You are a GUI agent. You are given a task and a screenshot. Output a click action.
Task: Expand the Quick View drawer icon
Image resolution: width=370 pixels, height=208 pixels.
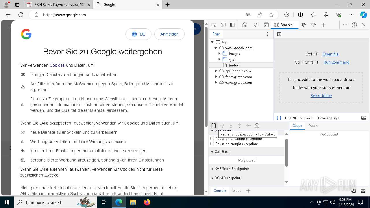pyautogui.click(x=364, y=191)
